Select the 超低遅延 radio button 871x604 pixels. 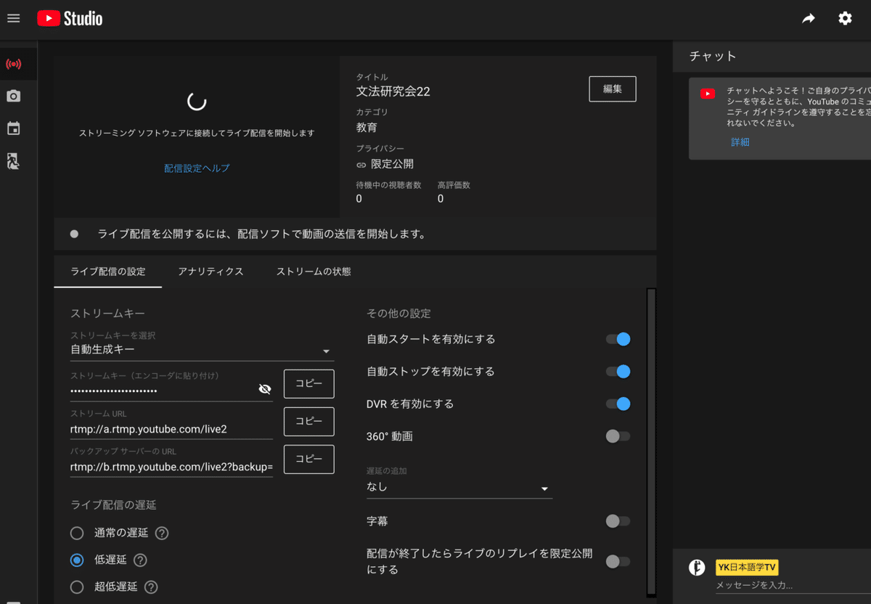pyautogui.click(x=77, y=587)
